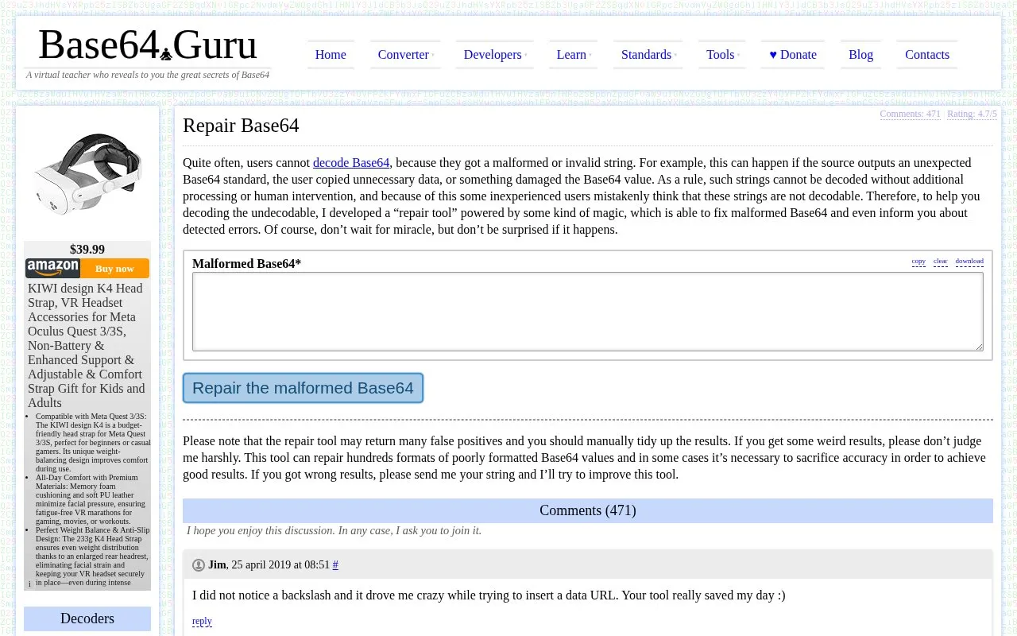Image resolution: width=1017 pixels, height=636 pixels.
Task: Click the Repair Base64 page heading
Action: click(x=241, y=126)
